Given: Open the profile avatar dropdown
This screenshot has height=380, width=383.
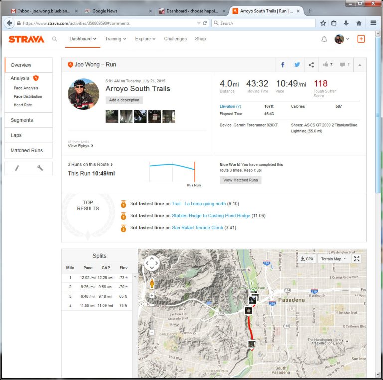Looking at the screenshot, I should coord(342,39).
